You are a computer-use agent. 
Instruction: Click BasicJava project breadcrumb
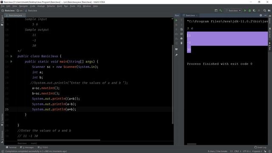[x=8, y=11]
